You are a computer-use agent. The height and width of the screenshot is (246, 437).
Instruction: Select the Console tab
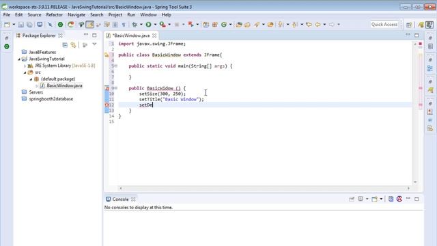tap(120, 199)
